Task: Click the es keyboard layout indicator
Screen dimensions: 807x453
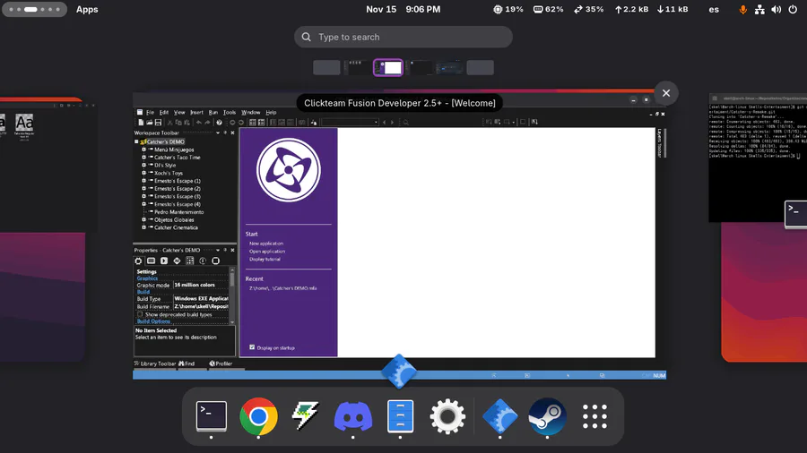Action: click(714, 9)
